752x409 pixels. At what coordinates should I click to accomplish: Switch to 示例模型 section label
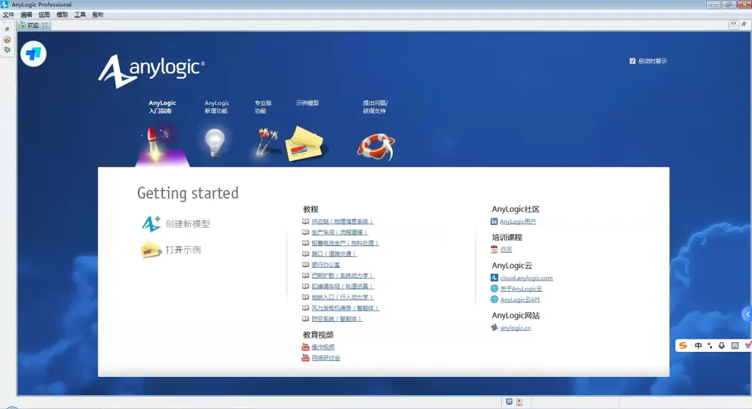pos(308,103)
